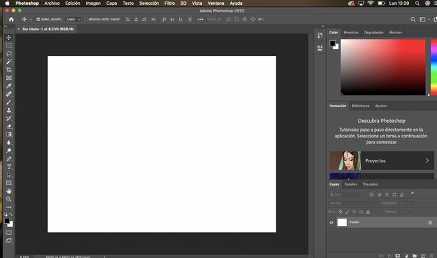The height and width of the screenshot is (258, 437).
Task: Expand the Proyectos tutorials chevron
Action: pos(427,160)
